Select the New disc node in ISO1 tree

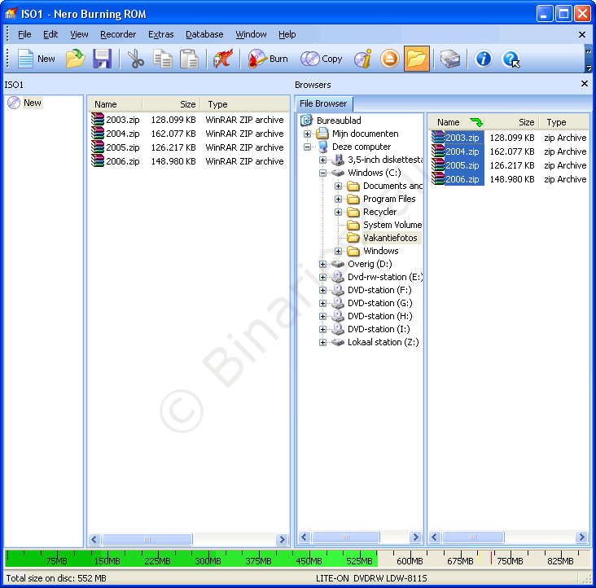(x=33, y=103)
